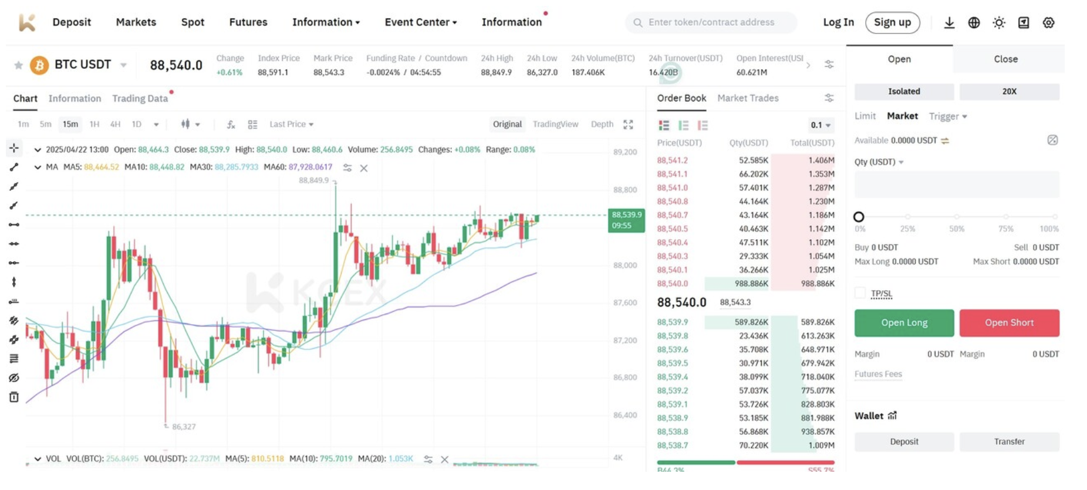Click the favorite star next to BTC USDT

click(x=18, y=65)
